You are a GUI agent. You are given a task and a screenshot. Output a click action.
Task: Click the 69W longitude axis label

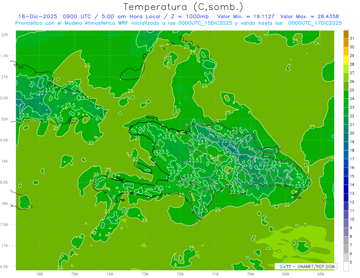click(x=286, y=274)
